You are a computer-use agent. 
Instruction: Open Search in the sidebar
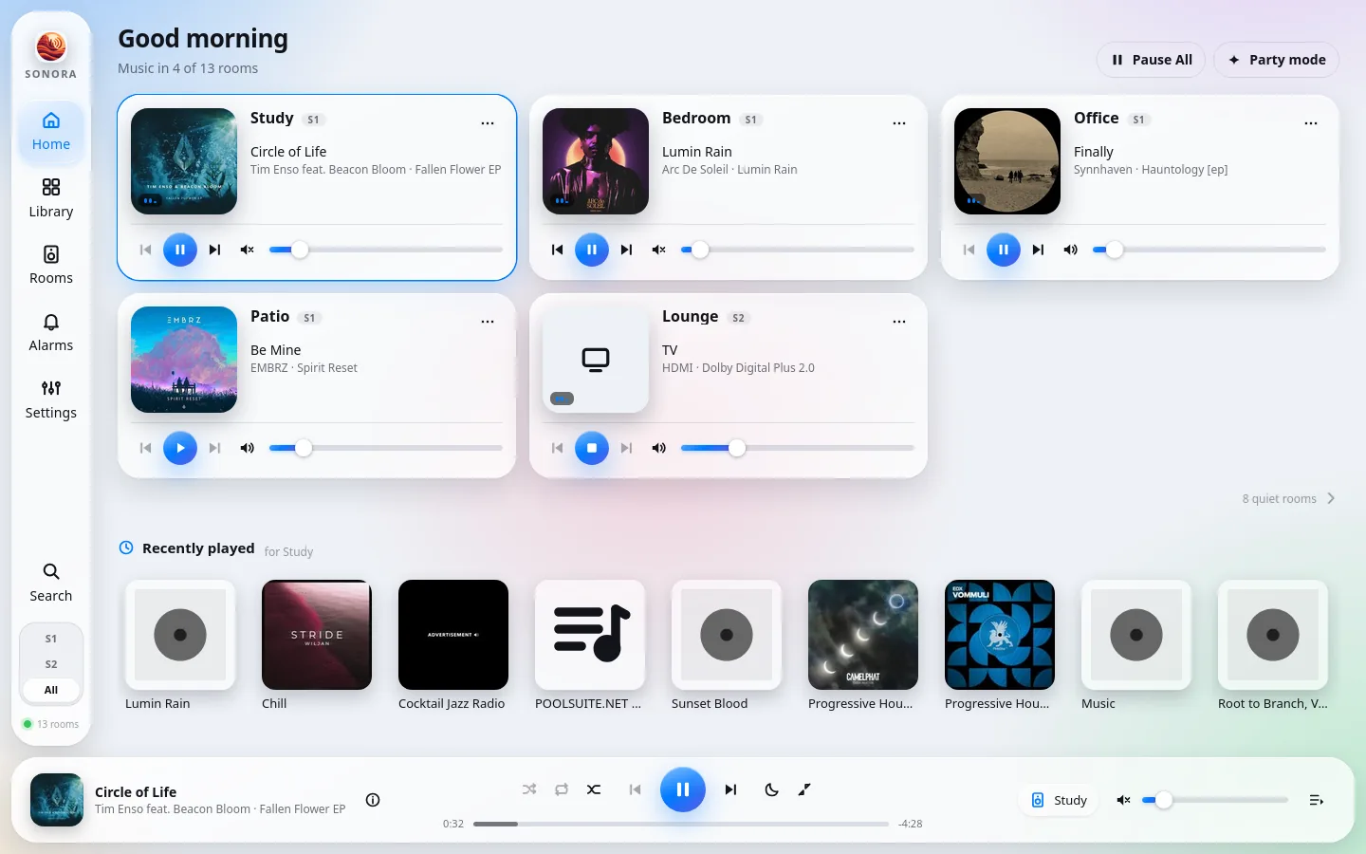[x=51, y=583]
